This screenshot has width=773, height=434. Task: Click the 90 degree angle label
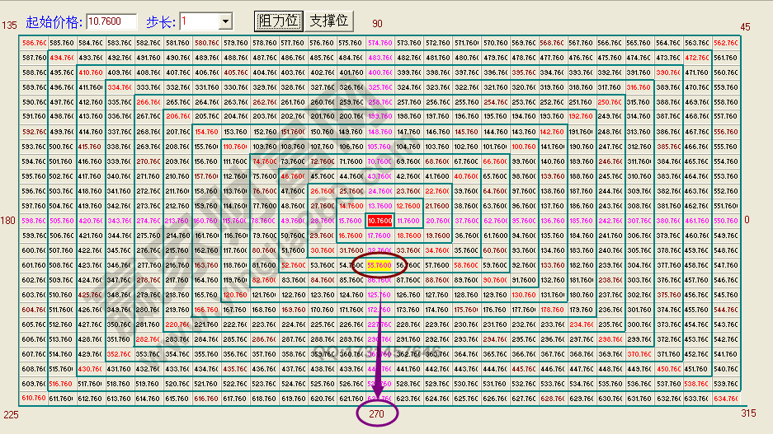coord(378,25)
